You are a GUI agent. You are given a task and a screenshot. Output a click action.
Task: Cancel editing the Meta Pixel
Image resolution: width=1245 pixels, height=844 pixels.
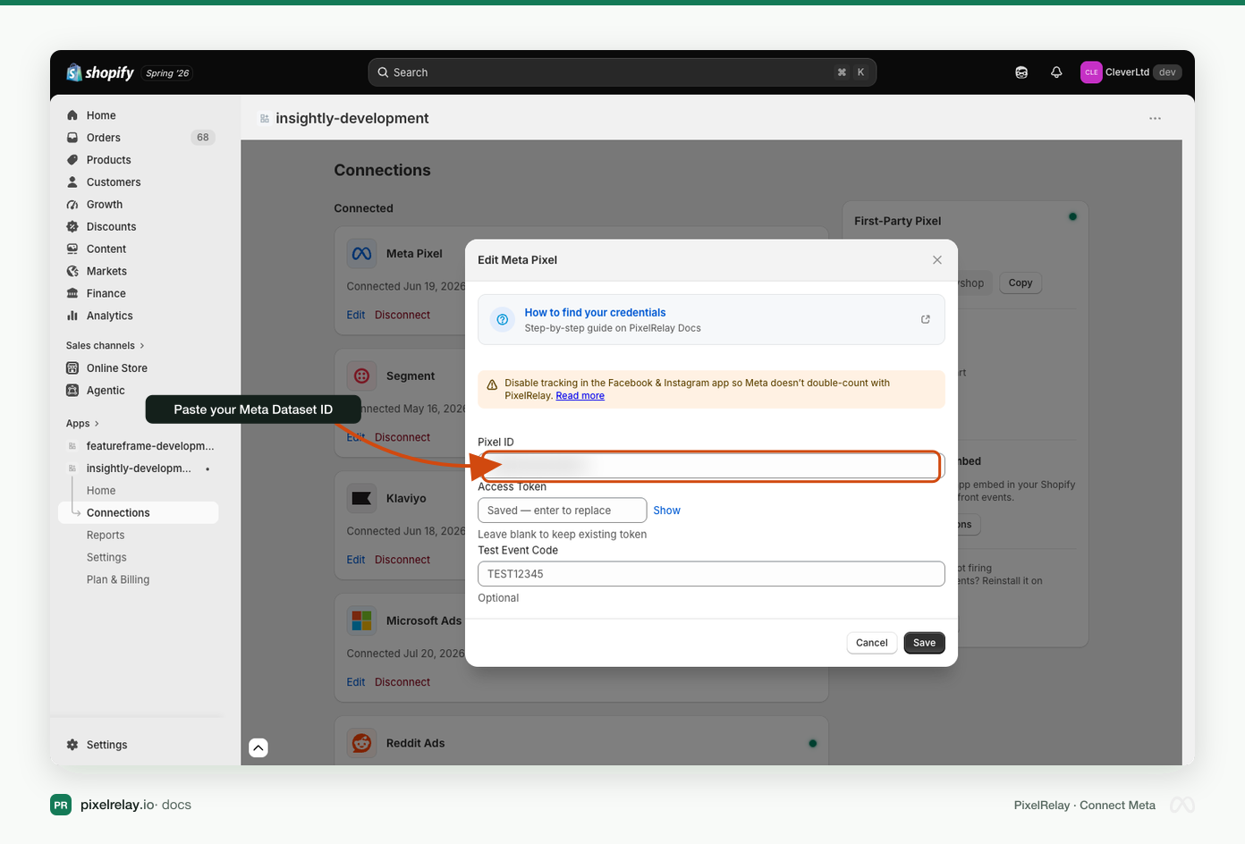click(872, 643)
